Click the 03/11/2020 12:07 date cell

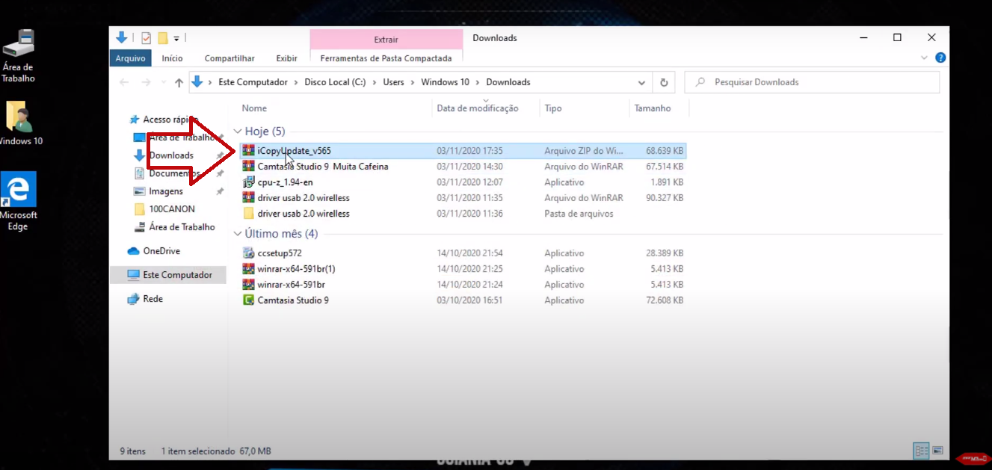pos(469,182)
